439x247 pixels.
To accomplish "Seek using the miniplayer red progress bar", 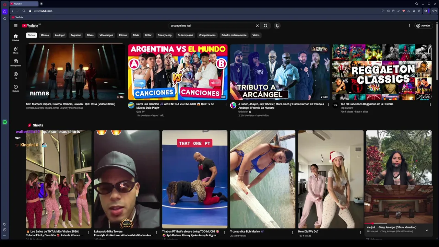I will (x=399, y=224).
